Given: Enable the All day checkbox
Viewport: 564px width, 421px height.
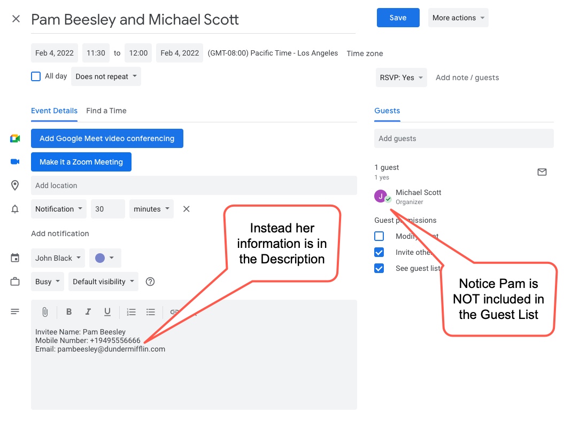Looking at the screenshot, I should (x=36, y=76).
